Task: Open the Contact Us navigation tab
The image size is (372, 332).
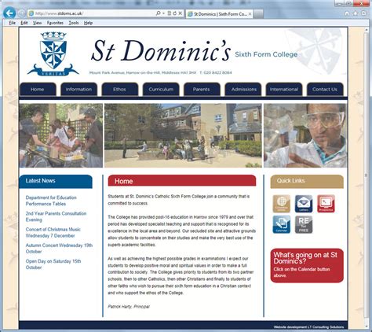Action: (325, 90)
